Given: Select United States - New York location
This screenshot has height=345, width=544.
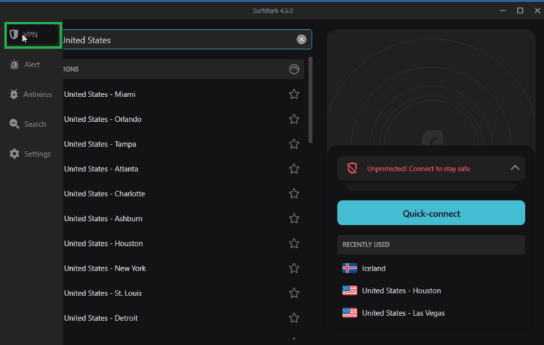Looking at the screenshot, I should pos(105,268).
